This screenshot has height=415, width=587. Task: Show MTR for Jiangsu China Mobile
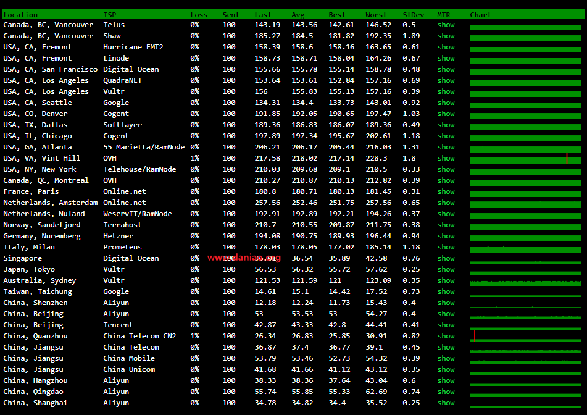coord(446,358)
